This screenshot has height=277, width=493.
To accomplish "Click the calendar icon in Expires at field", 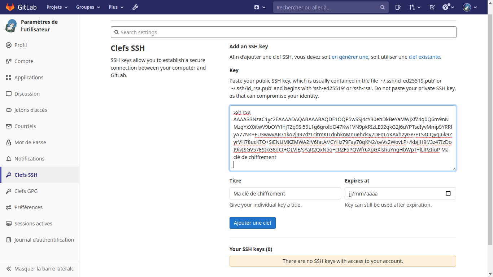I will tap(448, 193).
